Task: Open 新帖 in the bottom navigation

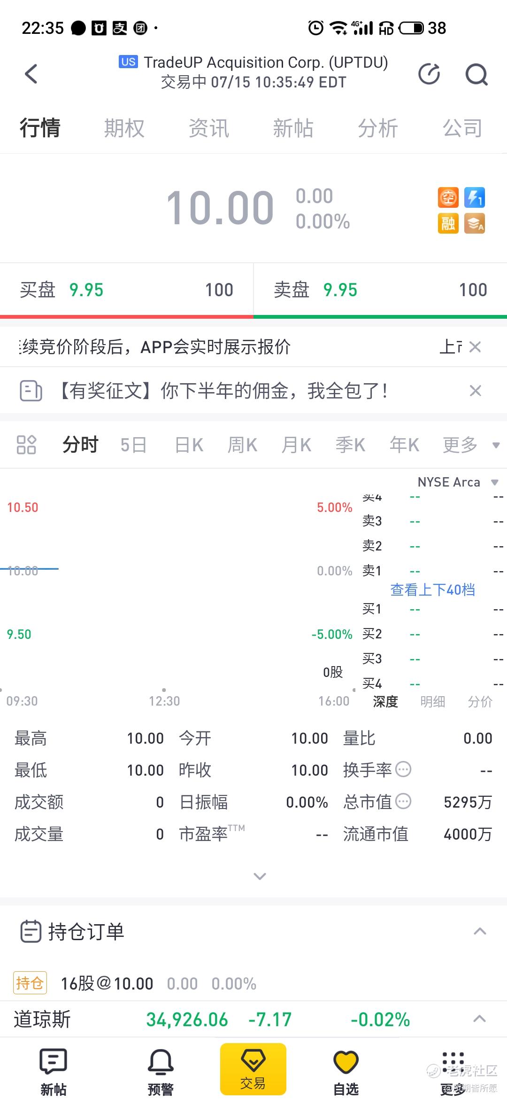Action: tap(54, 1071)
